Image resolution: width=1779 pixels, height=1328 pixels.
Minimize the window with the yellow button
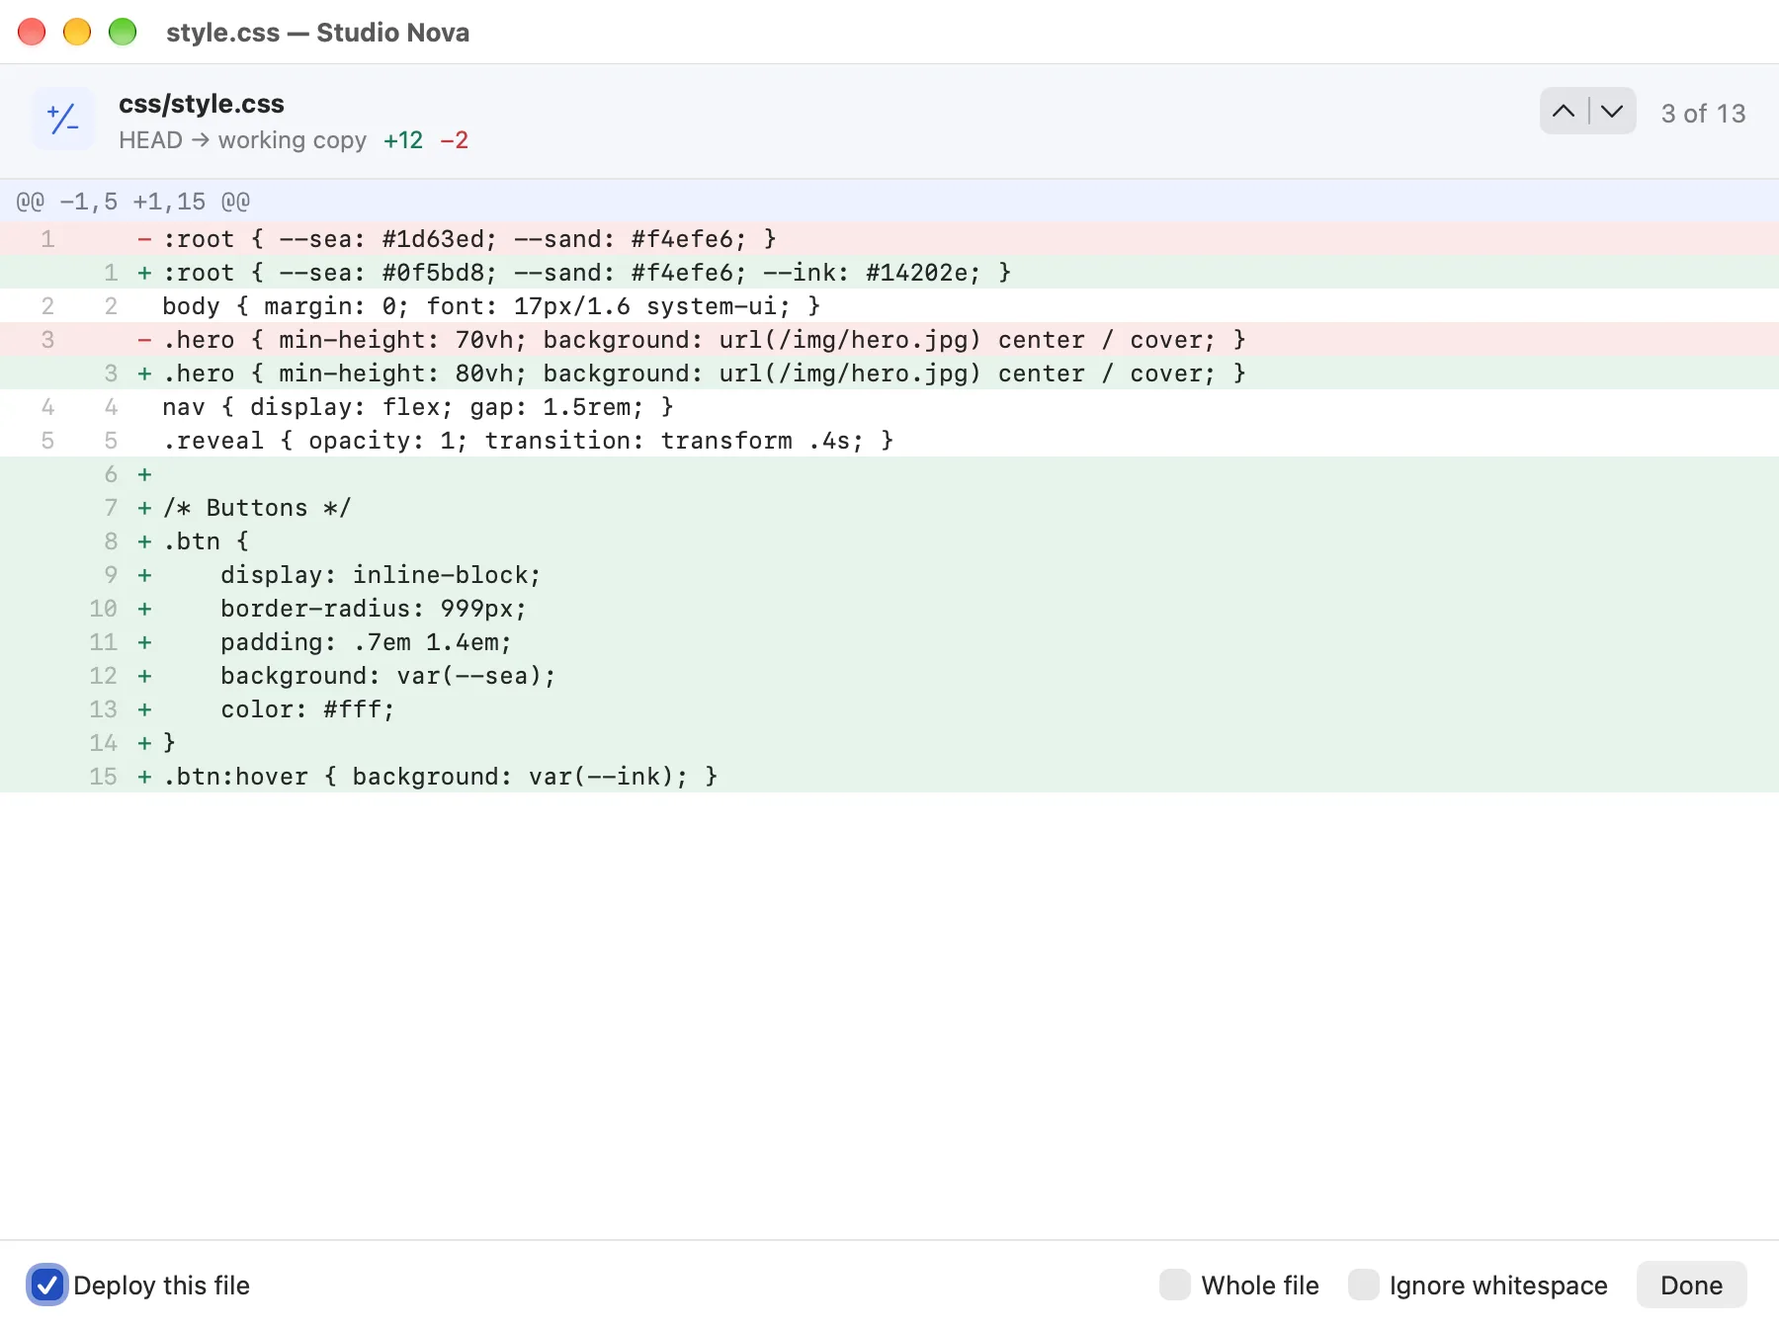coord(77,32)
